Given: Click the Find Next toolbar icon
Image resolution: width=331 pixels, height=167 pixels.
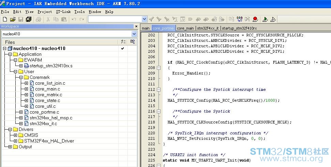Looking at the screenshot, I should point(159,19).
